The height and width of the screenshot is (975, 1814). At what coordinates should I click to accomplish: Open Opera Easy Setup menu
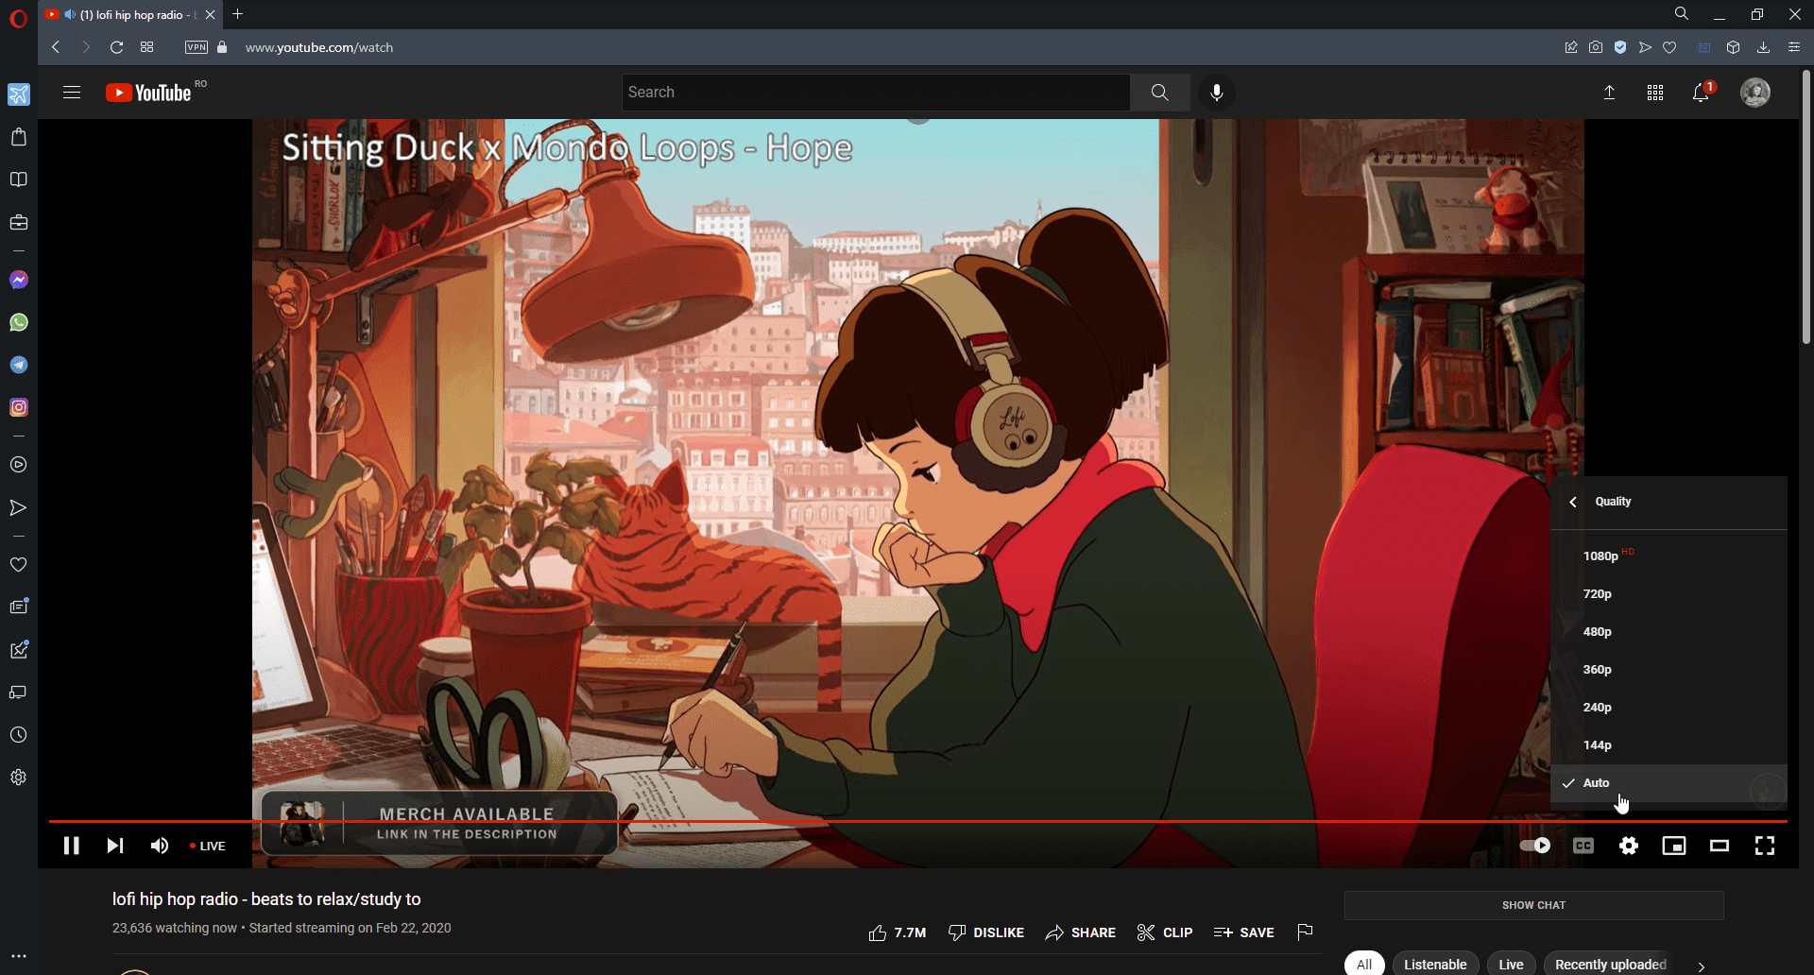1794,47
